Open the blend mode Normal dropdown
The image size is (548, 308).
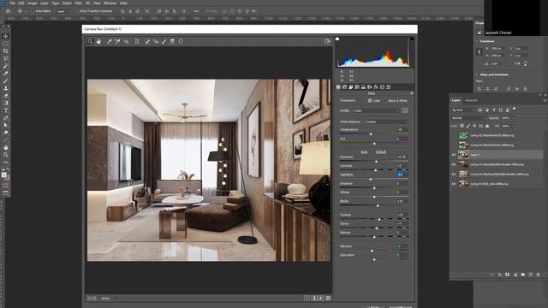pyautogui.click(x=468, y=118)
